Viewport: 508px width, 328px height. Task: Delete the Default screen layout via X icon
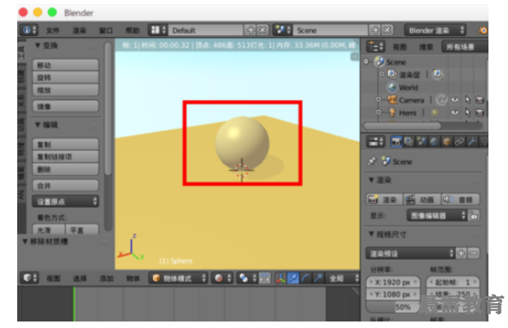(x=262, y=30)
